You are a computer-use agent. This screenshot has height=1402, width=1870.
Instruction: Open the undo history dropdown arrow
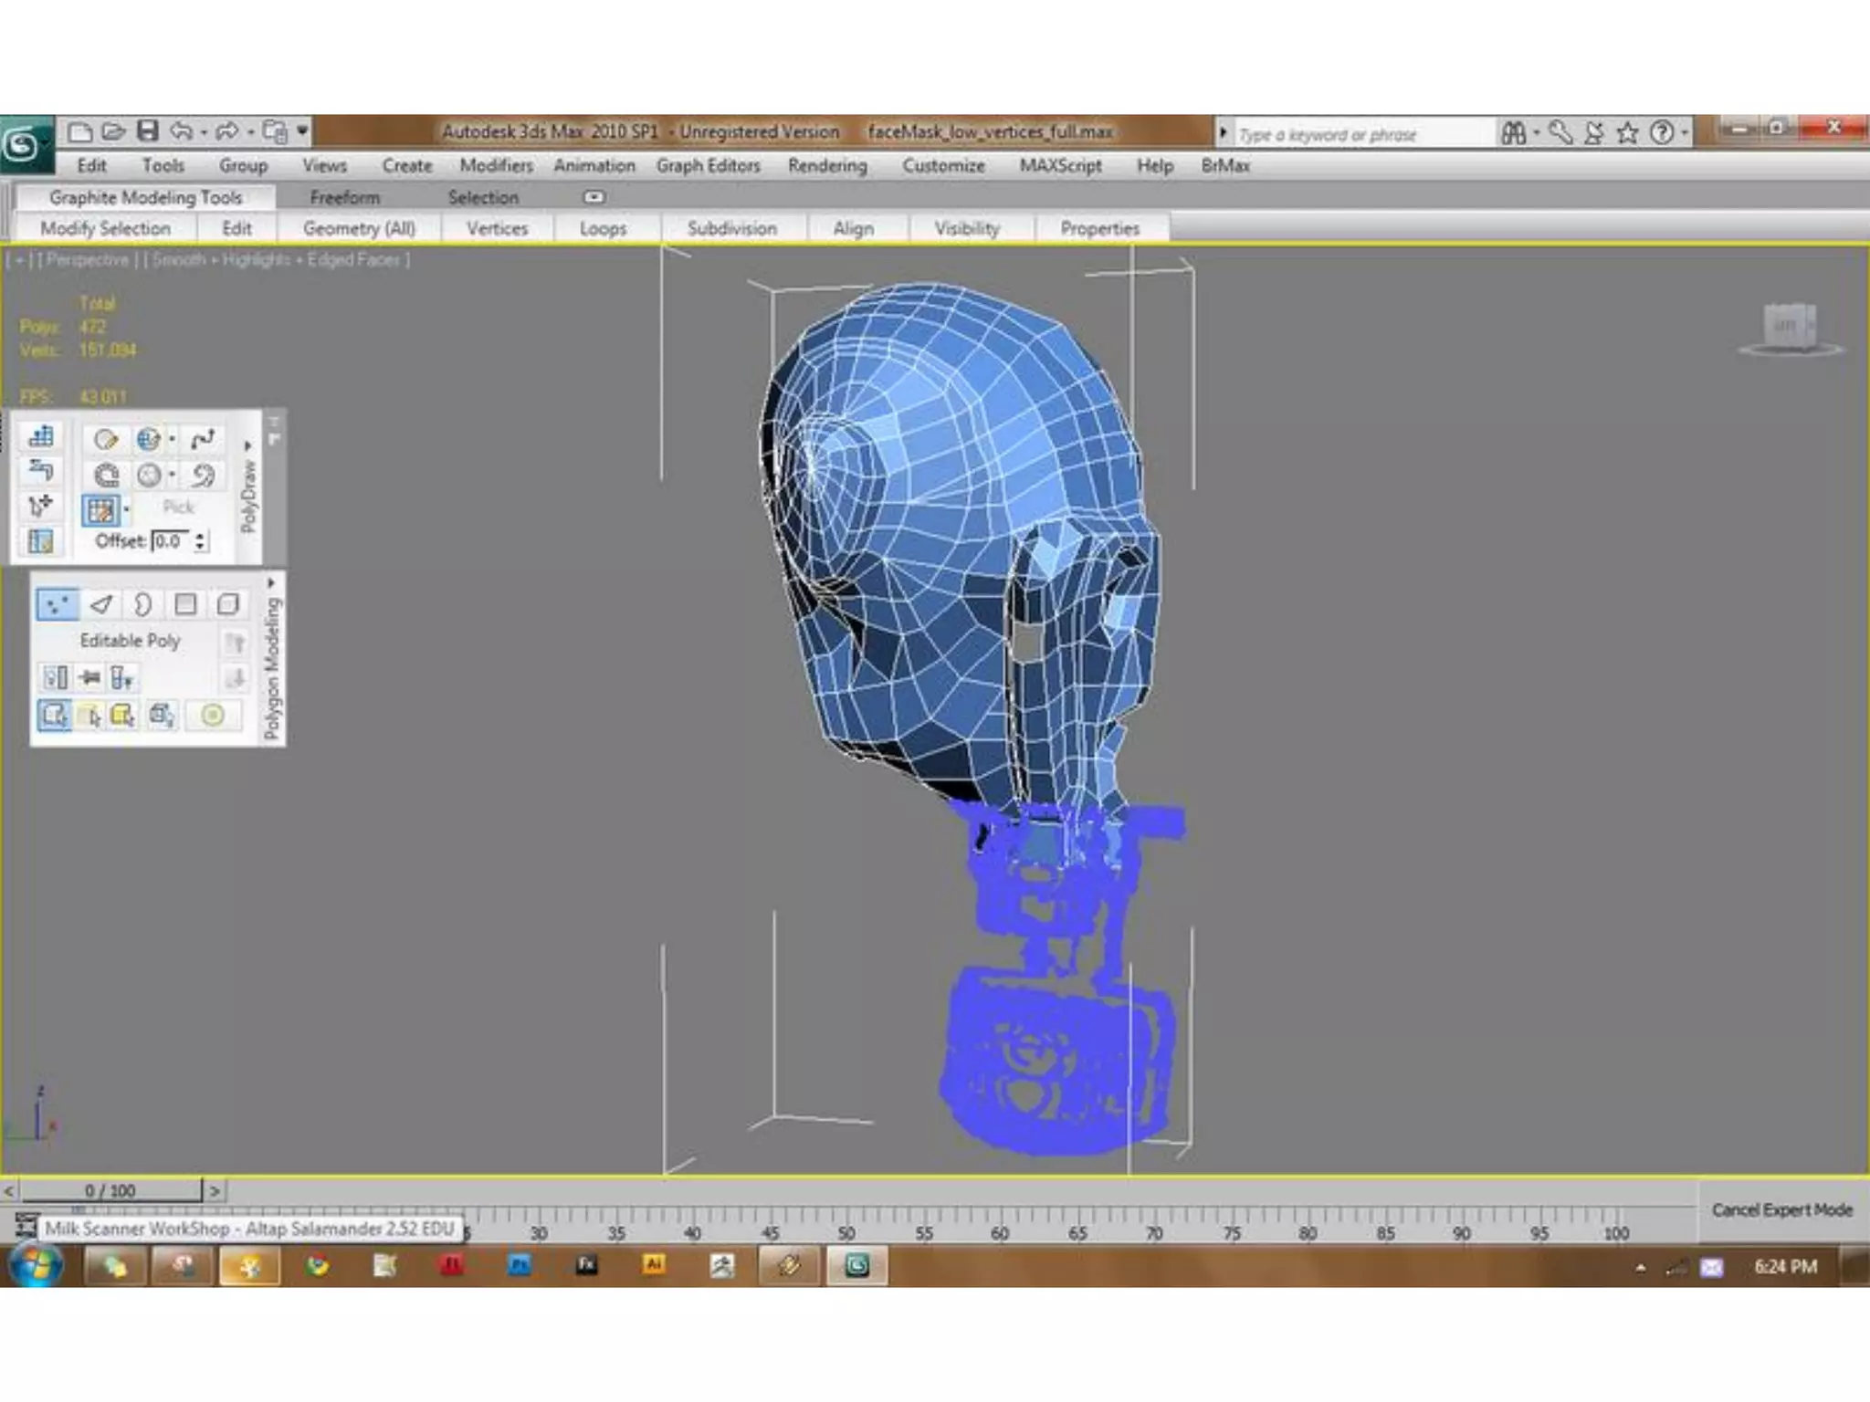[x=204, y=132]
